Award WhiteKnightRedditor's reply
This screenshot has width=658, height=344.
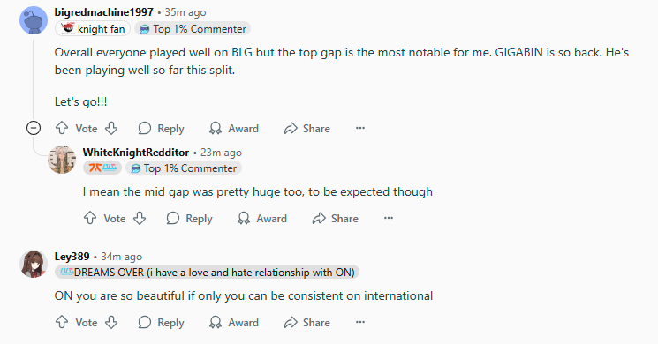point(261,218)
